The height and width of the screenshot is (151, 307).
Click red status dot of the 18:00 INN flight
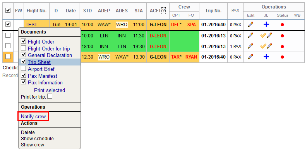(x=282, y=47)
